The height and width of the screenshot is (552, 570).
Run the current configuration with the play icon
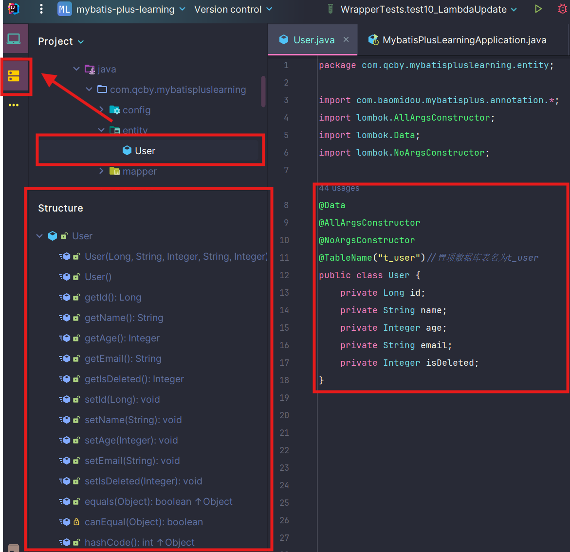point(538,9)
